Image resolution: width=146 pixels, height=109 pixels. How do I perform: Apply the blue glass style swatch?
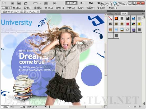click(x=133, y=18)
